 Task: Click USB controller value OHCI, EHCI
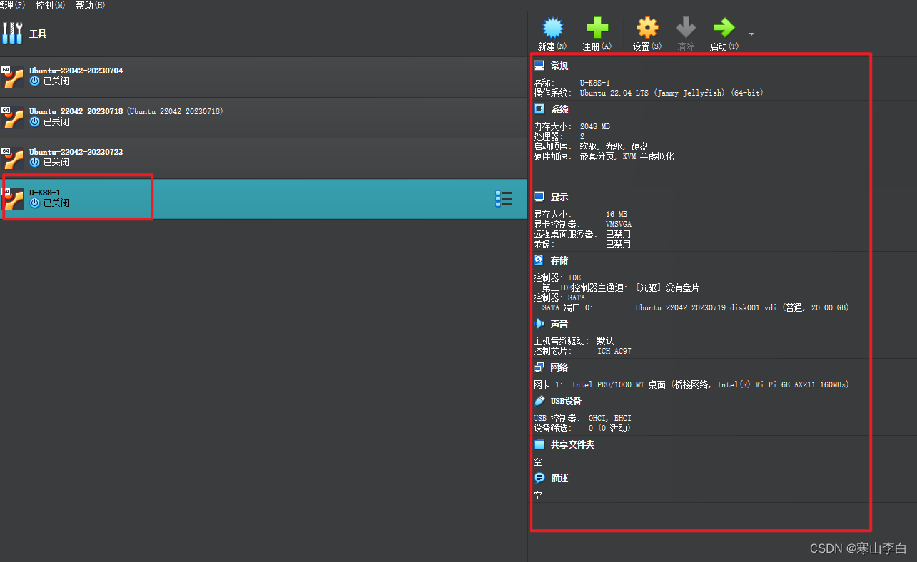[x=610, y=419]
